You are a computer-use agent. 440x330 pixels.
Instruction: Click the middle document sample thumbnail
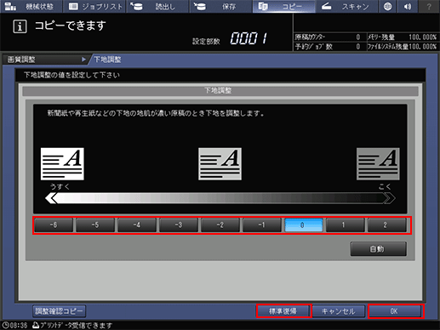pyautogui.click(x=220, y=164)
